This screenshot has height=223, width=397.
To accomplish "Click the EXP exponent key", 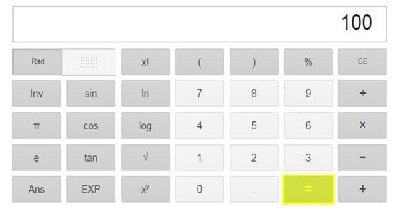I will point(91,189).
